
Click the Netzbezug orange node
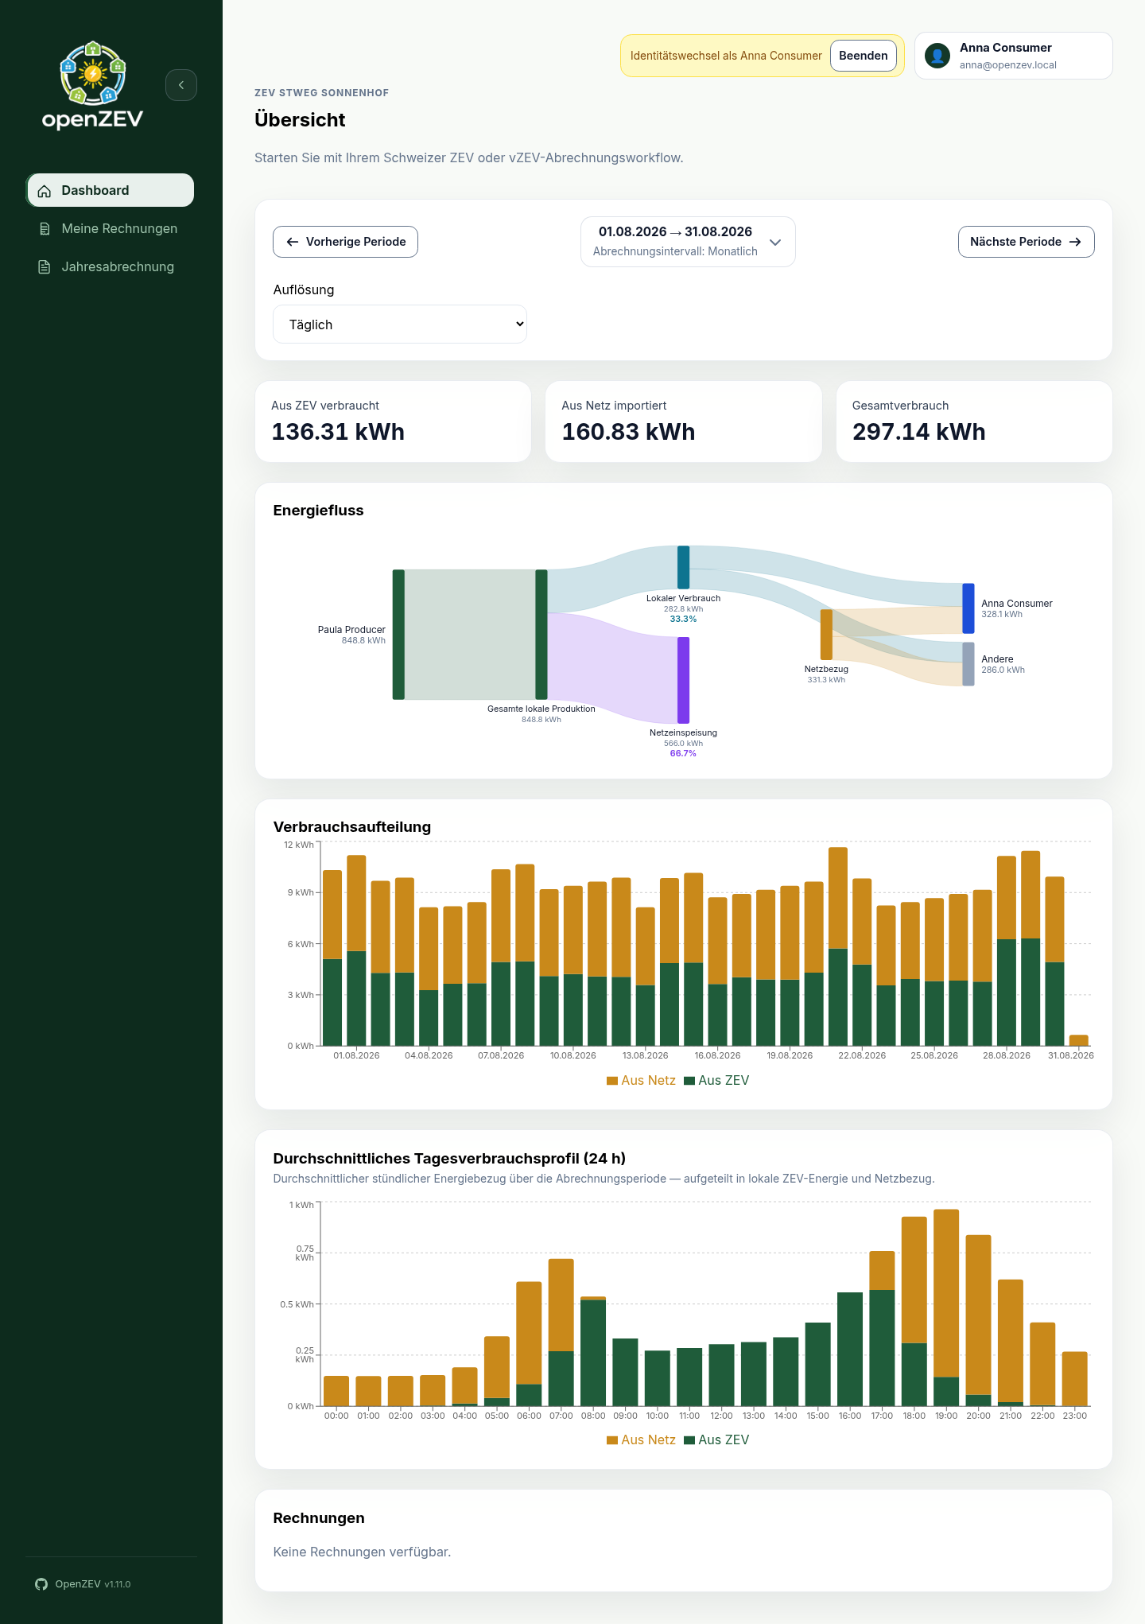[826, 635]
